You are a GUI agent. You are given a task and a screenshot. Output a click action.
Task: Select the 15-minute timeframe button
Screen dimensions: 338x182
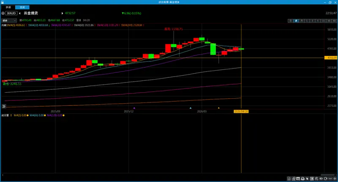323,21
